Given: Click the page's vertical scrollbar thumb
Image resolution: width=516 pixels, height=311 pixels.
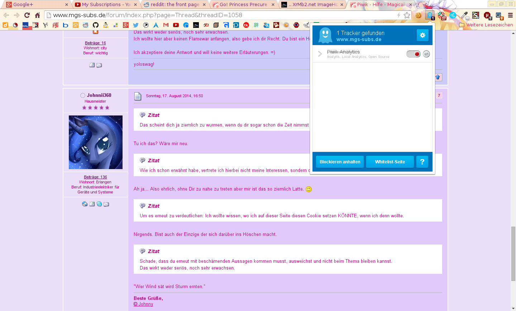Looking at the screenshot, I should point(513,254).
